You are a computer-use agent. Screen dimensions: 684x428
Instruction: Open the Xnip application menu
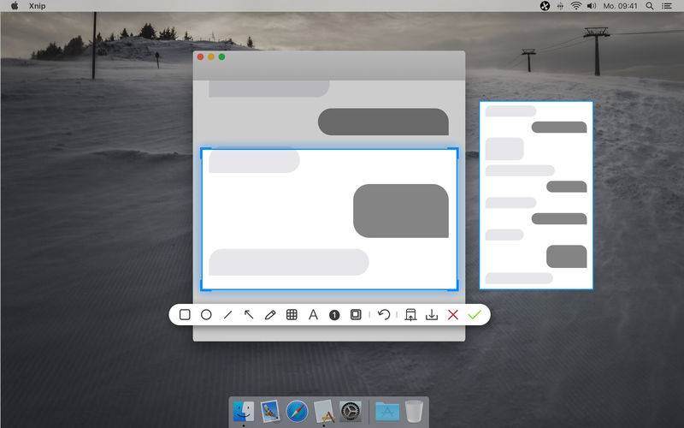(37, 6)
